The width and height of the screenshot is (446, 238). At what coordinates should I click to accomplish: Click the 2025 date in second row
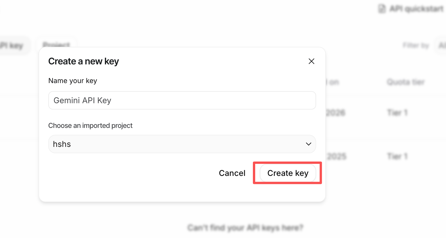pyautogui.click(x=337, y=156)
